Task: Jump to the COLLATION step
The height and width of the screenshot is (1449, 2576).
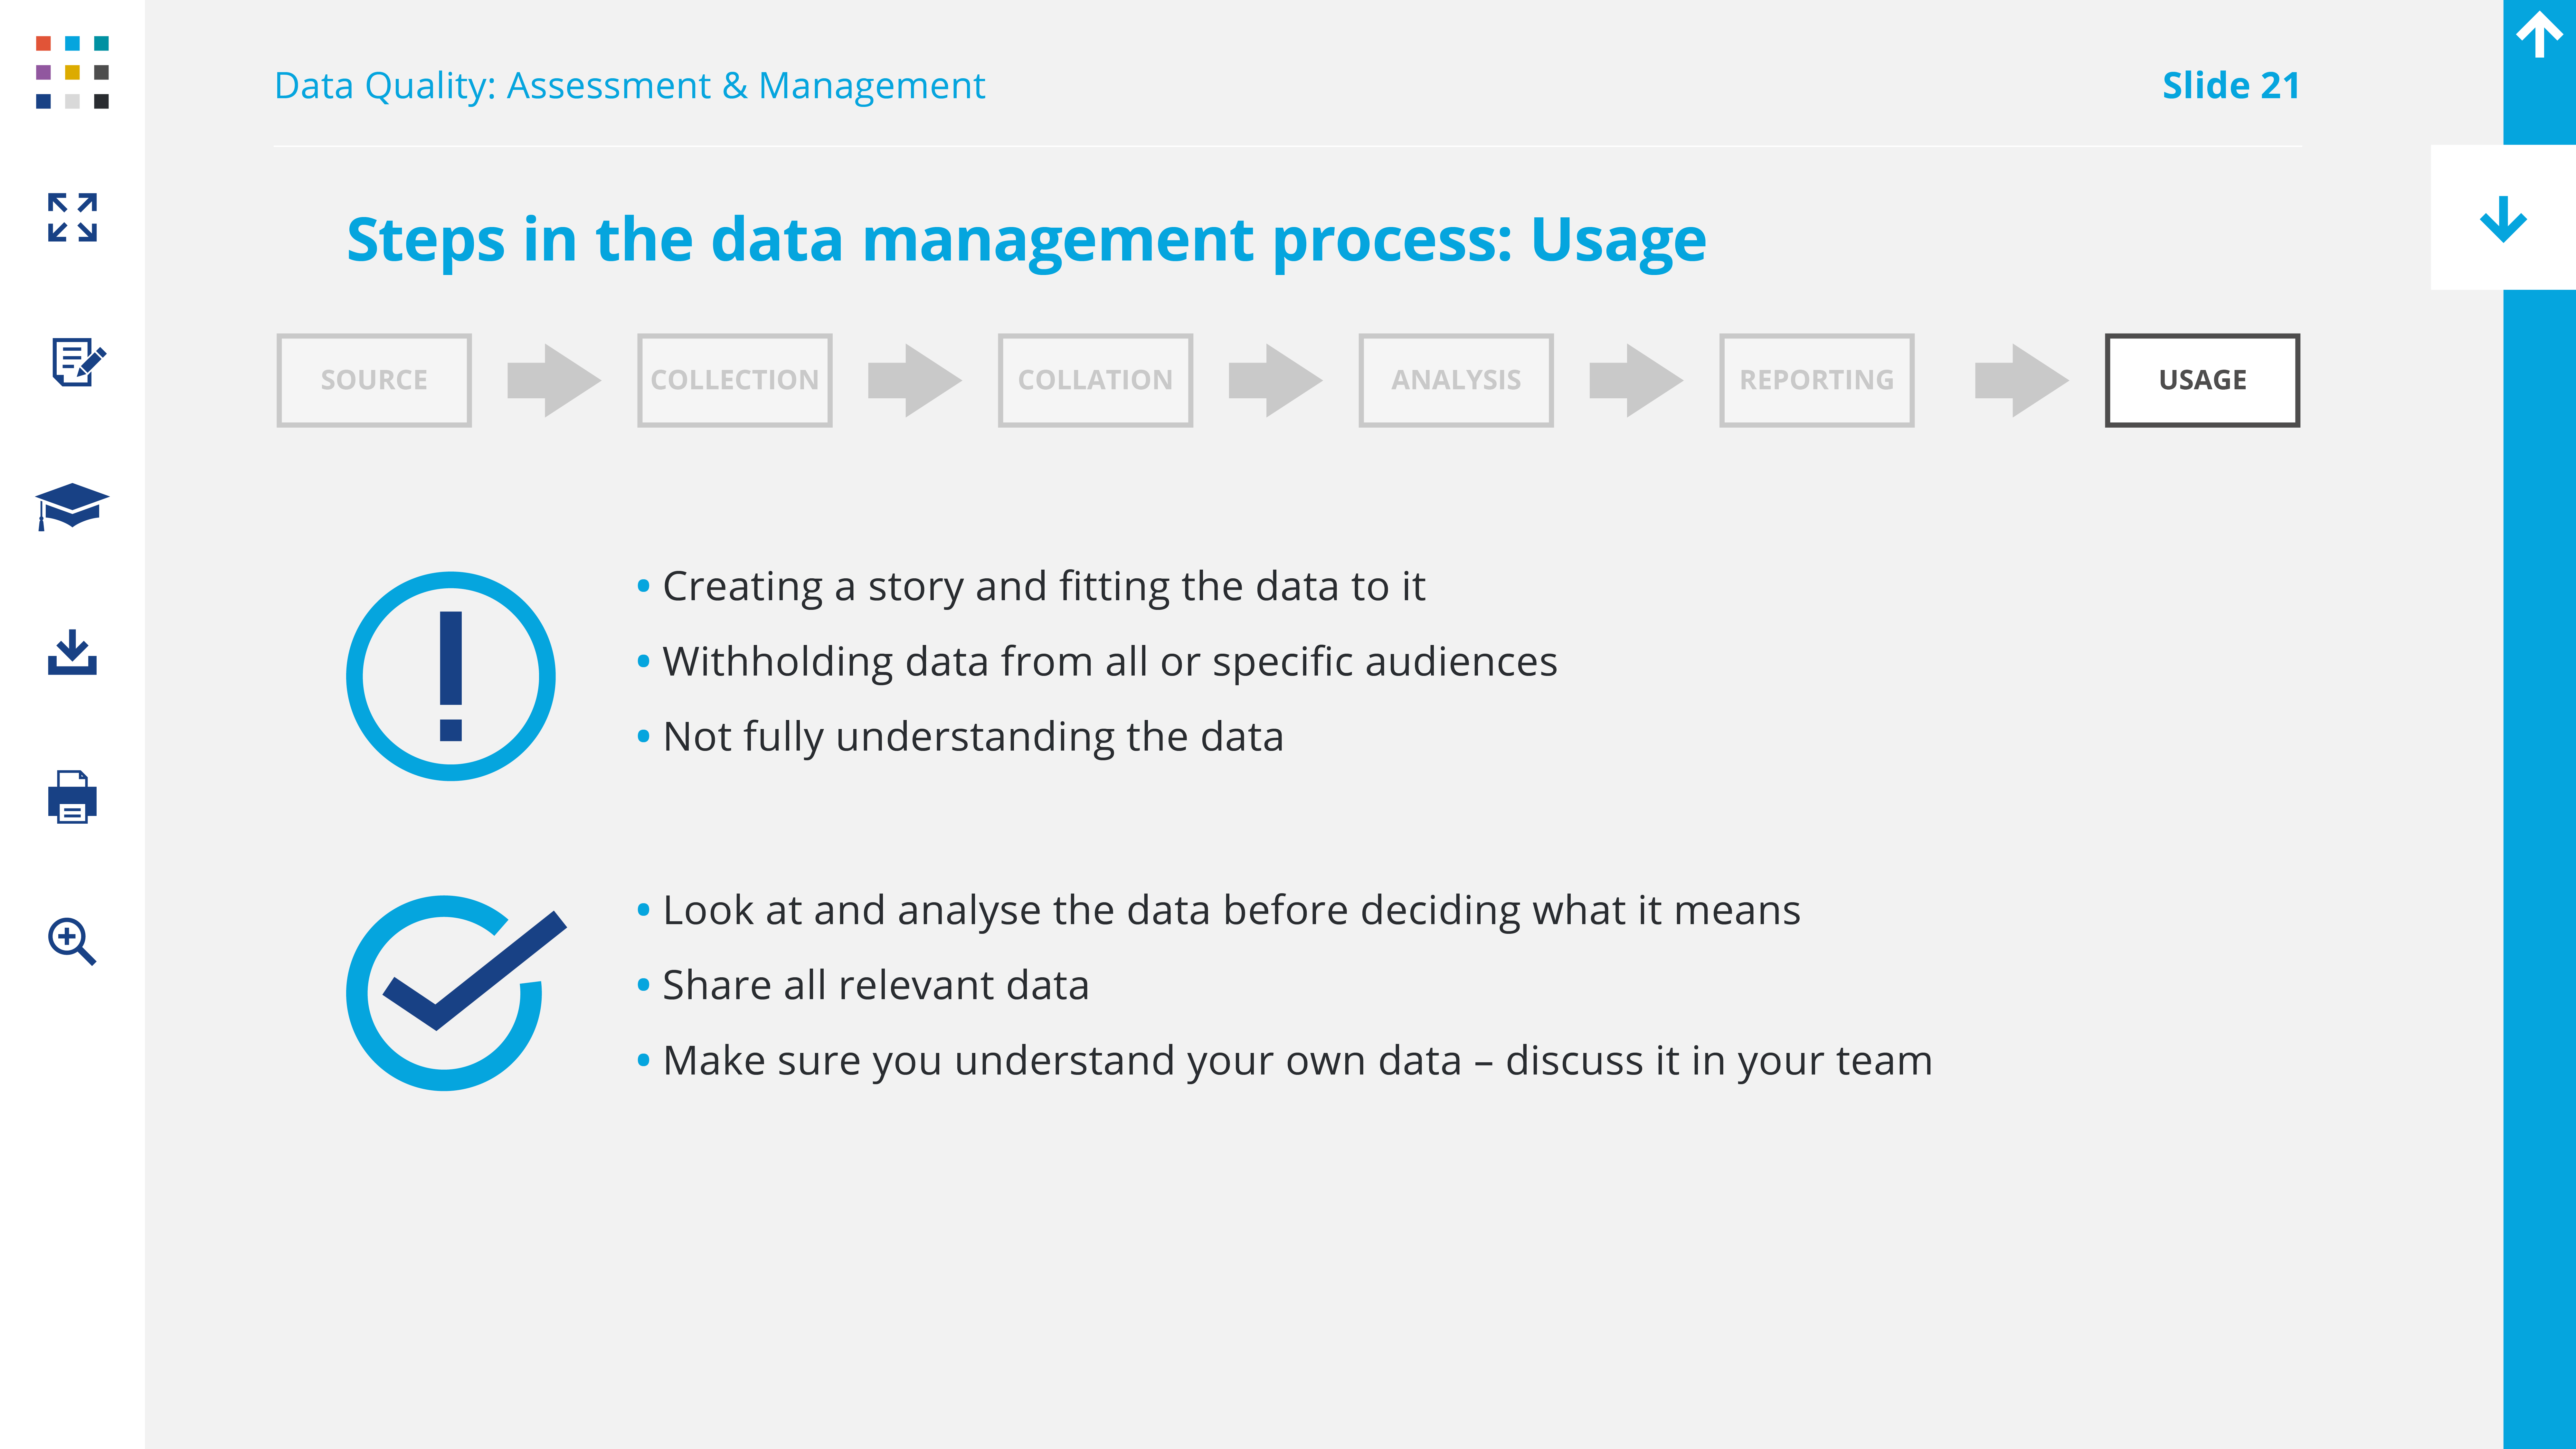Action: coord(1095,380)
